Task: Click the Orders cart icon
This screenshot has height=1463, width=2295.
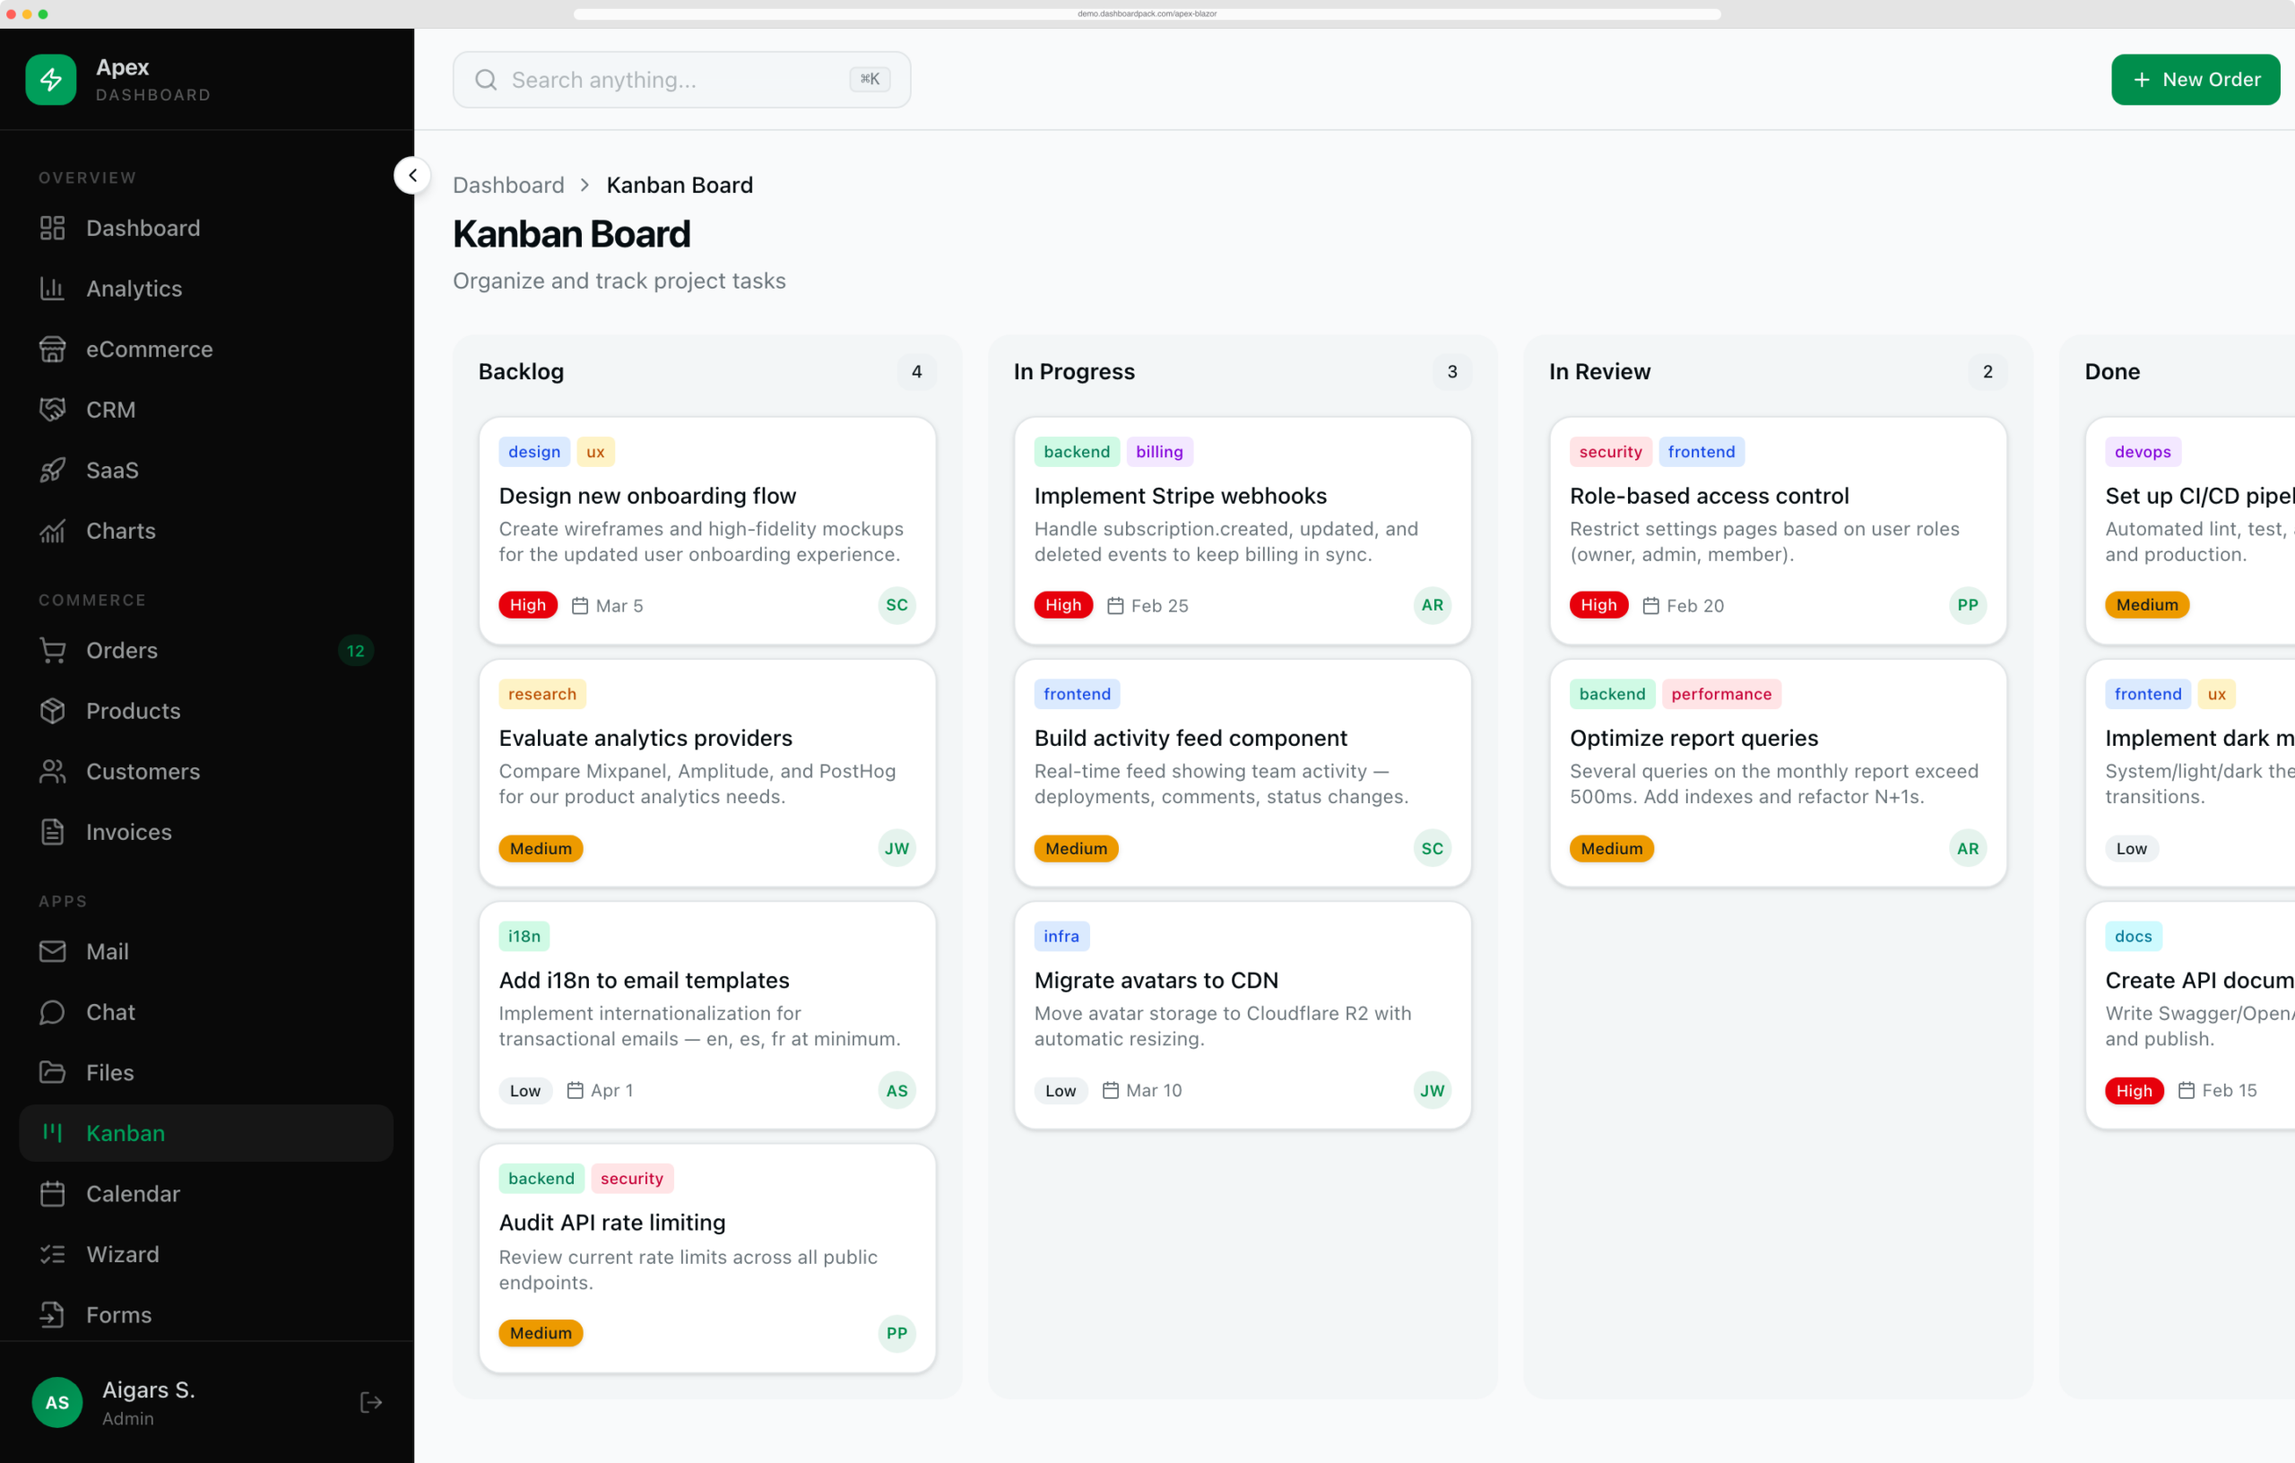Action: pyautogui.click(x=52, y=650)
